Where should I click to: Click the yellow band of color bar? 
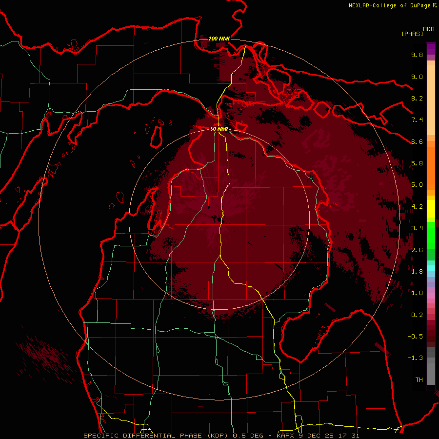pyautogui.click(x=431, y=209)
